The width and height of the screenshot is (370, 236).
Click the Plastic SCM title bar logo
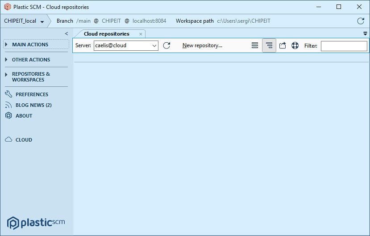[8, 7]
